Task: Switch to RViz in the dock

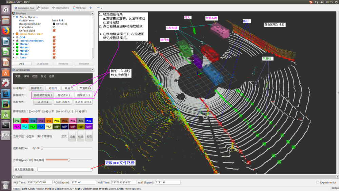Action: coord(6,135)
